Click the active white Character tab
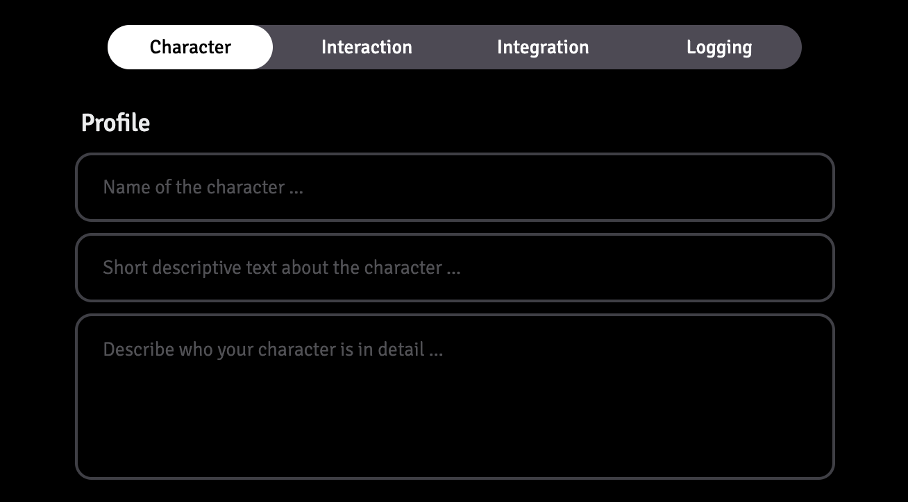The image size is (908, 502). [x=190, y=46]
